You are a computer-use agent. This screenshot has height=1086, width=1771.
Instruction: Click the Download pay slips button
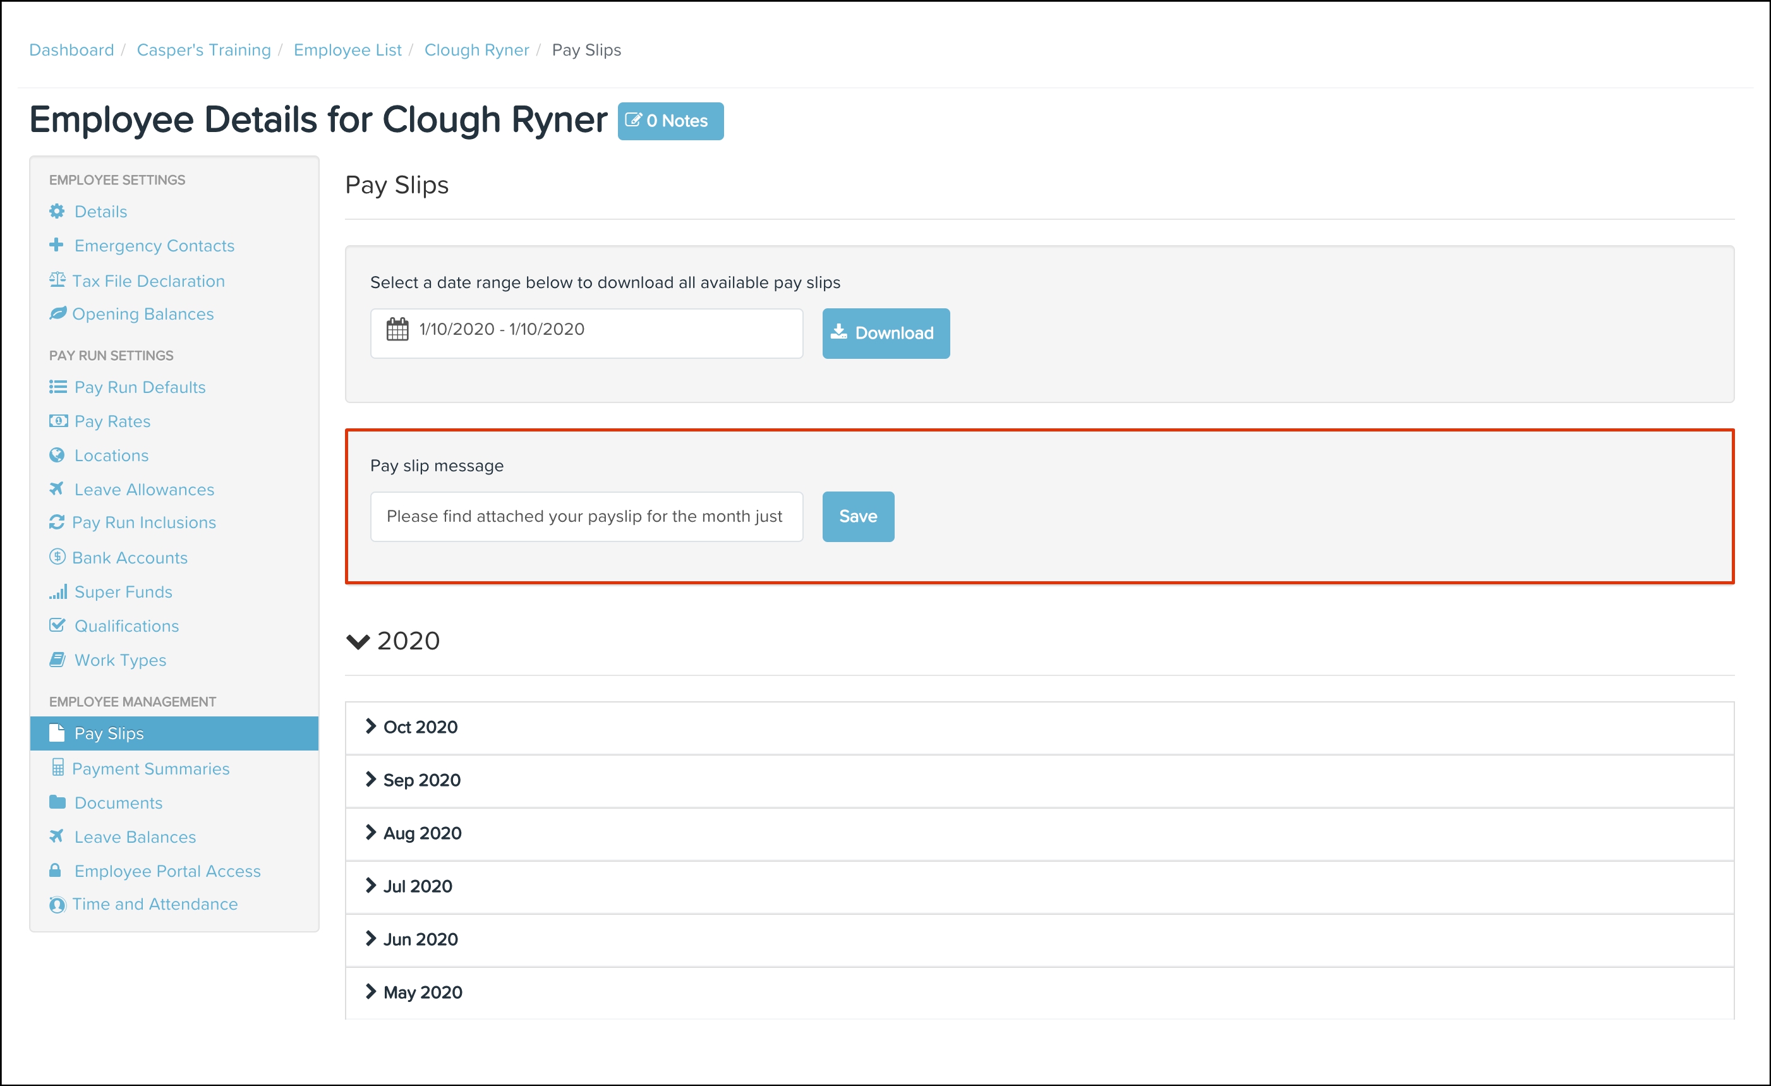(886, 334)
